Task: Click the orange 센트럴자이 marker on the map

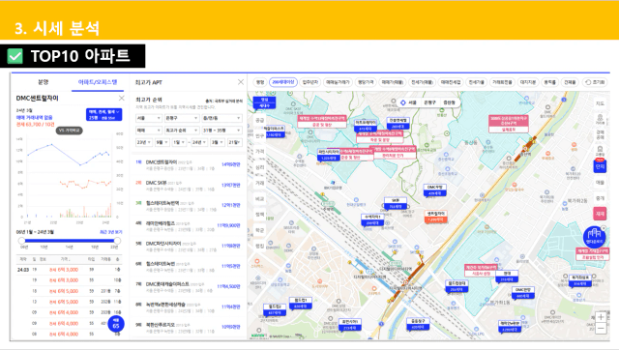Action: coord(436,217)
